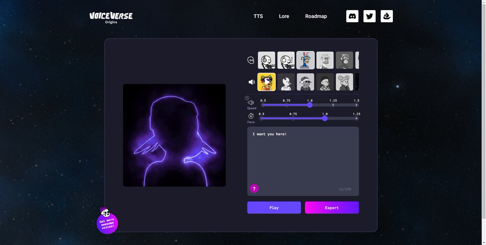
Task: Click the 1.25 tick on Pace slider
Action: [356, 118]
